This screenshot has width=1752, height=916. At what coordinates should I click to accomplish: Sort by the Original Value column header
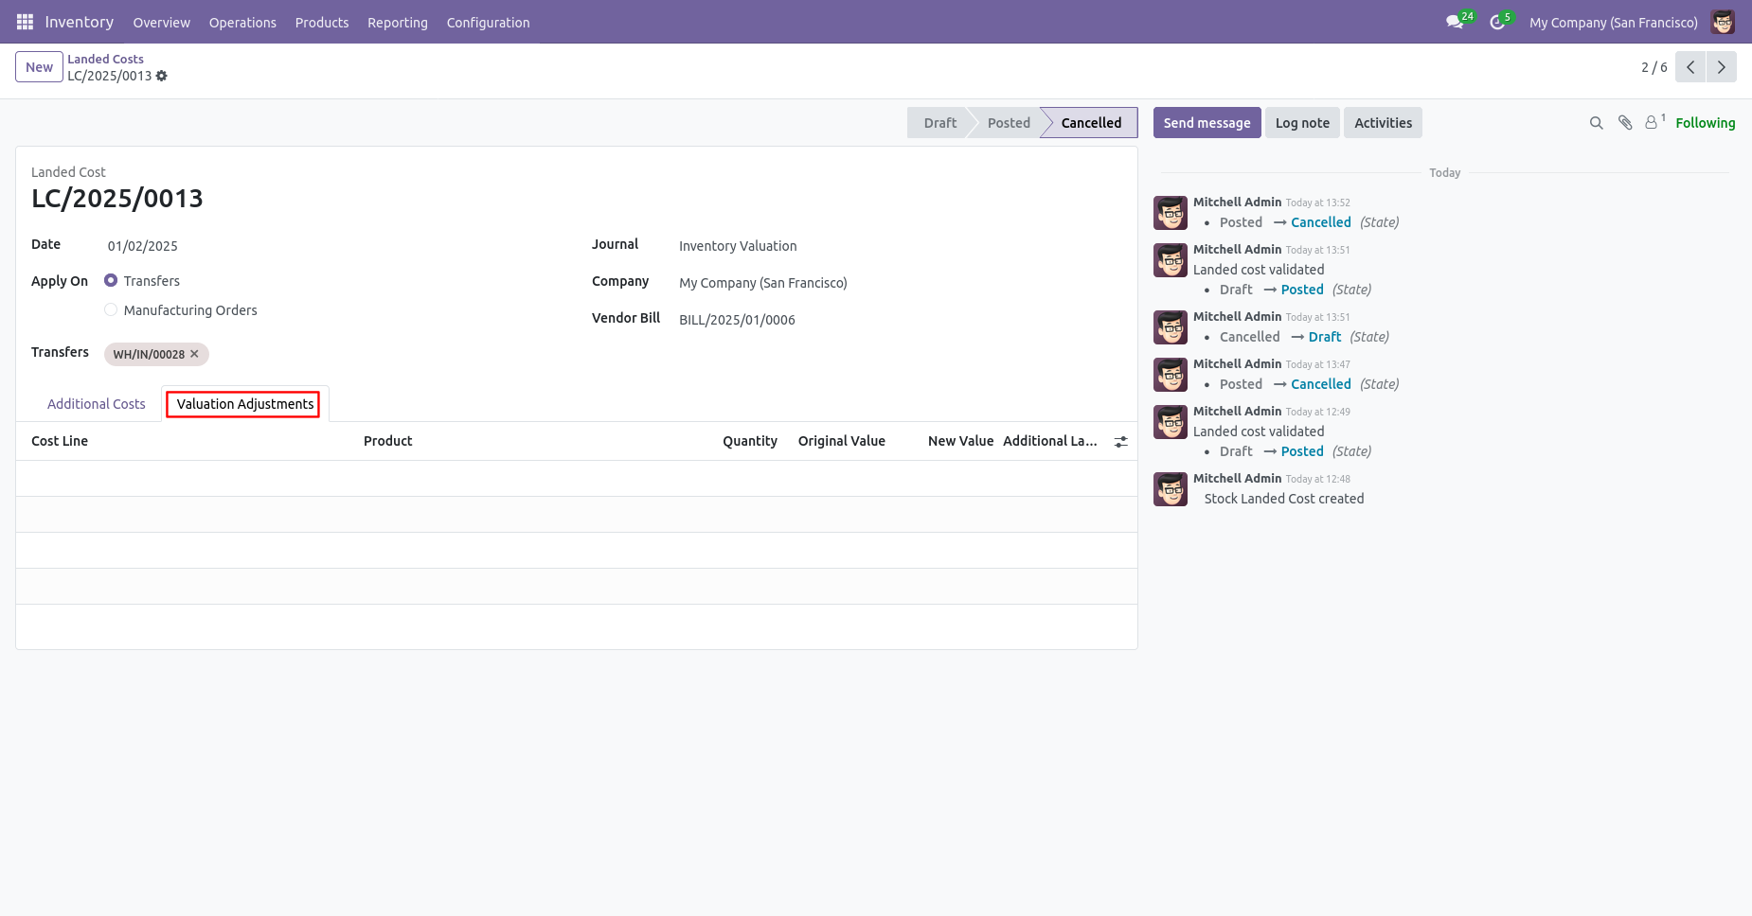[x=841, y=441]
